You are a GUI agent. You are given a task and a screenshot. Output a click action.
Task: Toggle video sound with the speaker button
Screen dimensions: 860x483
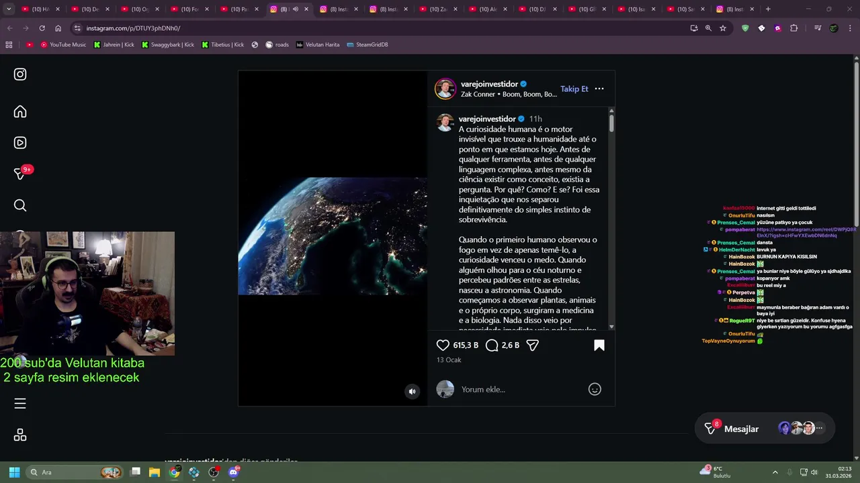[x=413, y=391]
